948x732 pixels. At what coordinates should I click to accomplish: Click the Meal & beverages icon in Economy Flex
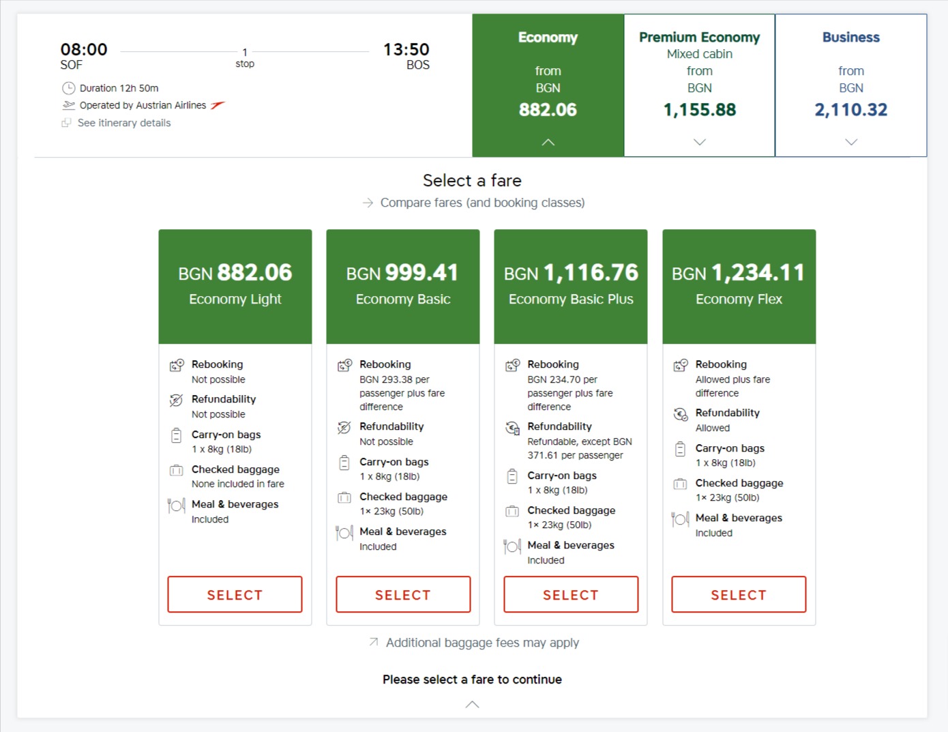(x=680, y=519)
